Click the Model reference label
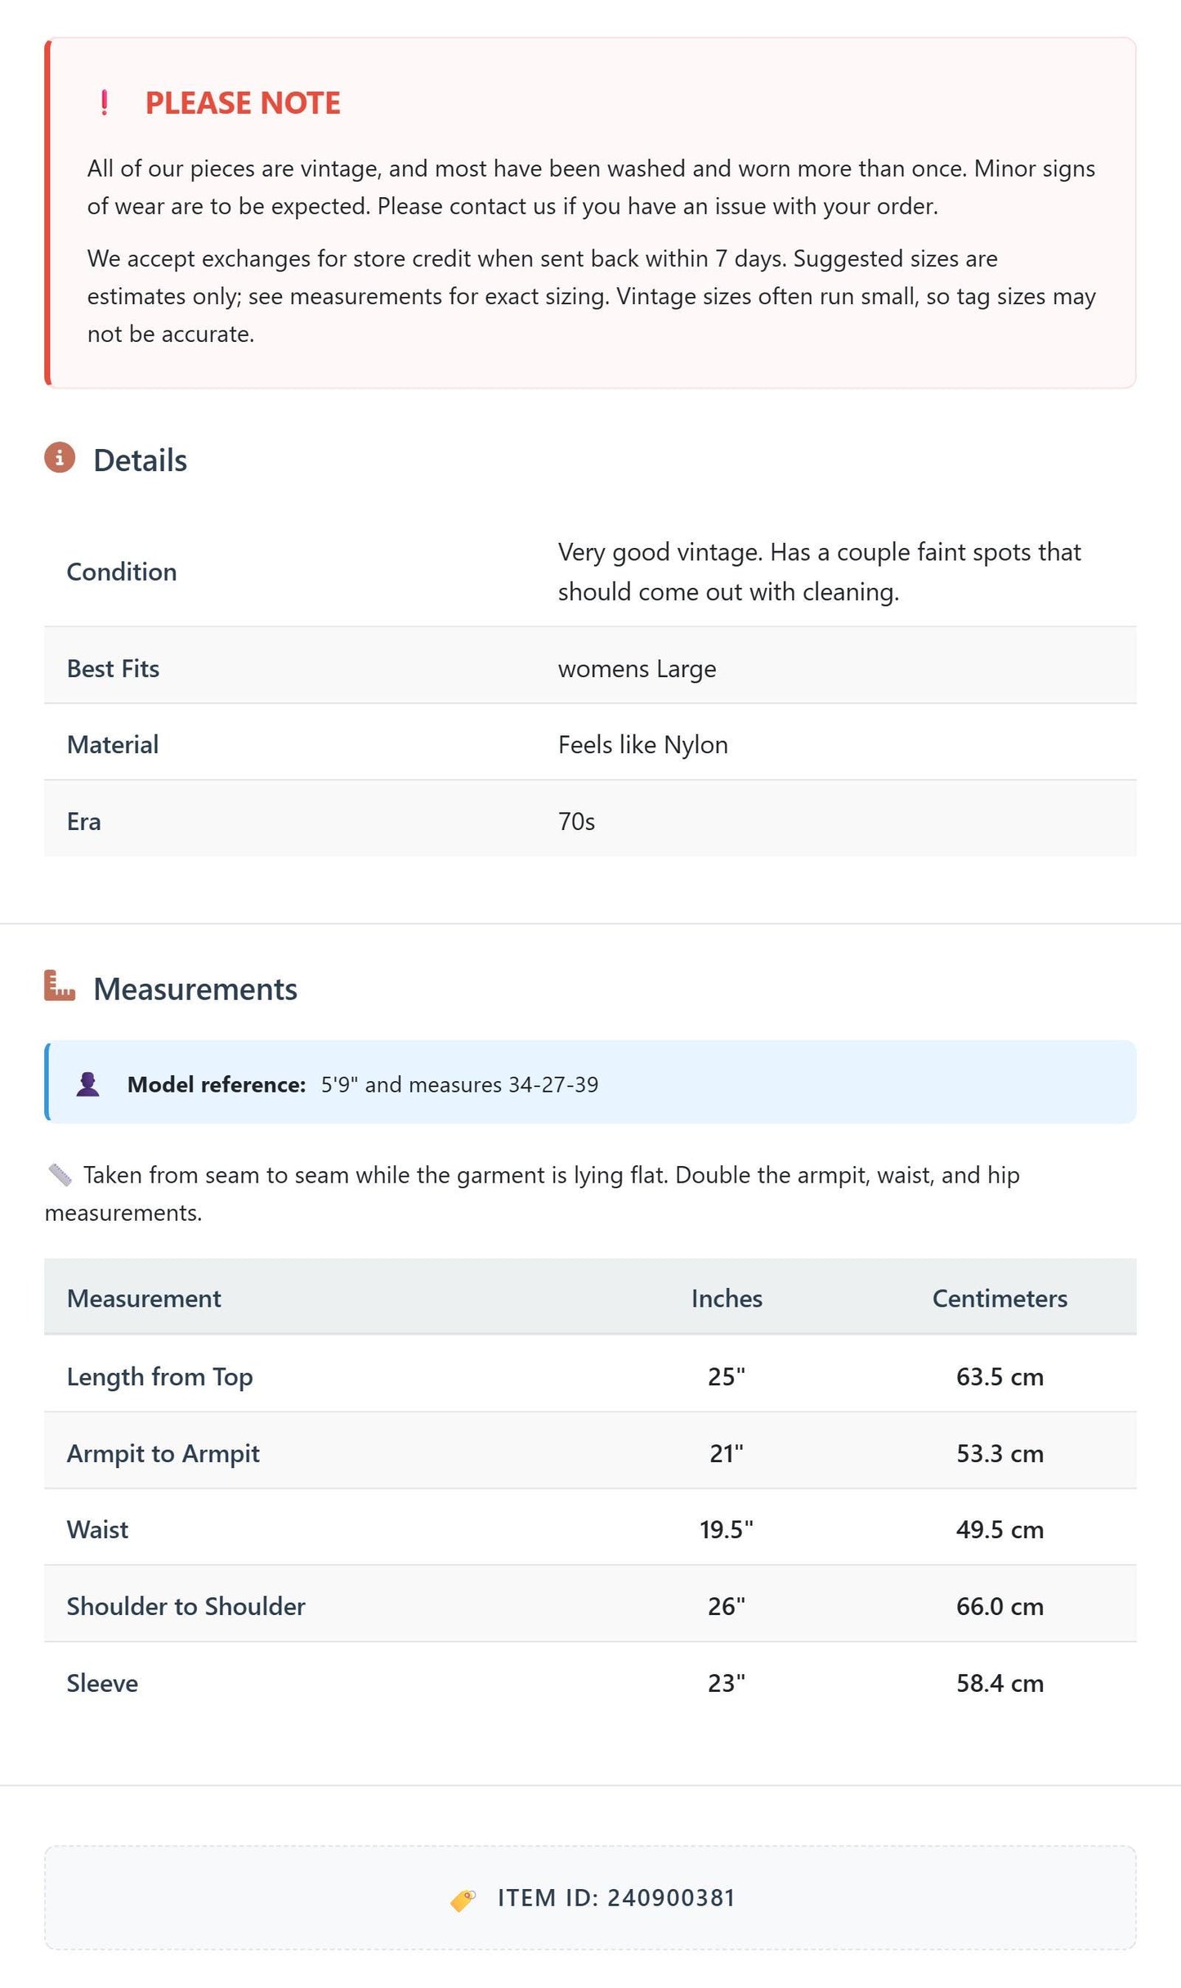 (217, 1084)
